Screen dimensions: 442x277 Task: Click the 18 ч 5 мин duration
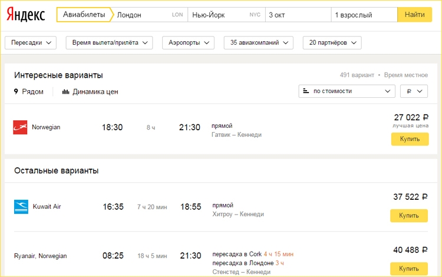(x=152, y=256)
